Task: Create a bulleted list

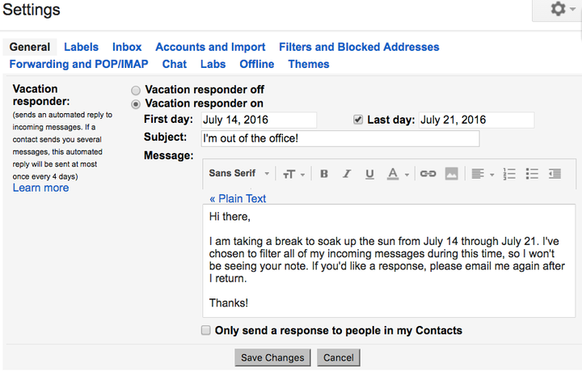Action: pos(532,174)
